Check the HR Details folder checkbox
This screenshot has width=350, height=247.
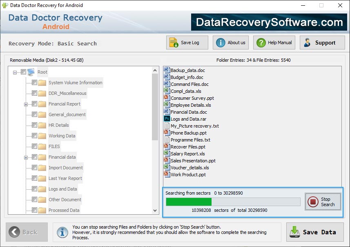coord(34,125)
